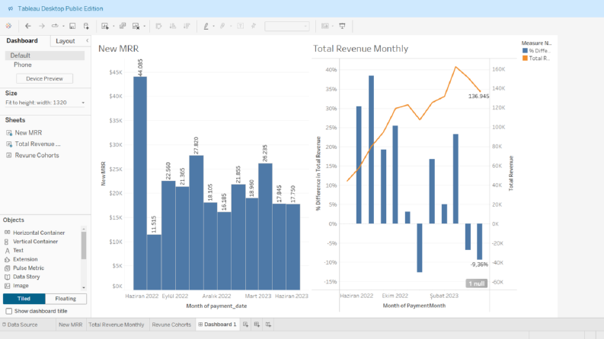The image size is (604, 339).
Task: Click the Show mark labels icon
Action: [241, 26]
